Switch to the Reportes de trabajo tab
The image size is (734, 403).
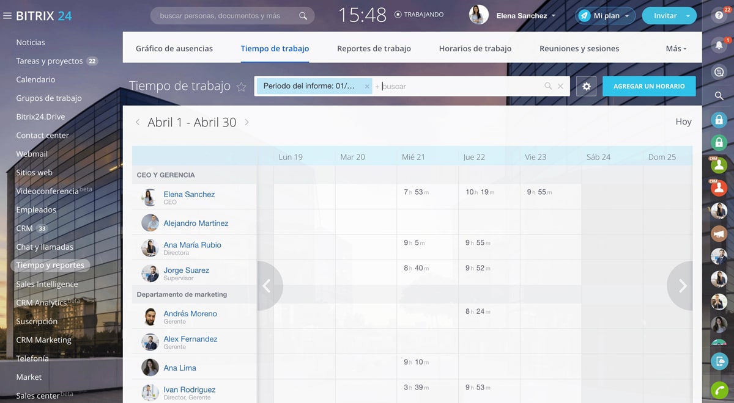(x=374, y=49)
